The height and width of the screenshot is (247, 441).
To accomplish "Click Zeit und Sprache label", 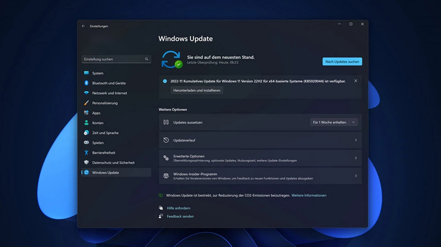I will (105, 133).
